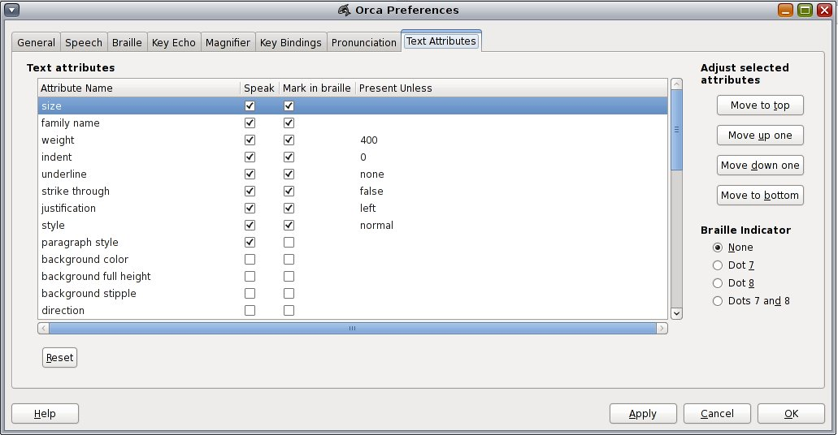Maximize the Orca Preferences window
The image size is (838, 435).
pos(805,10)
